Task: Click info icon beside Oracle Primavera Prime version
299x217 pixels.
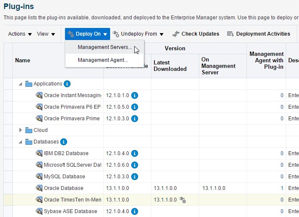Action: (x=135, y=119)
